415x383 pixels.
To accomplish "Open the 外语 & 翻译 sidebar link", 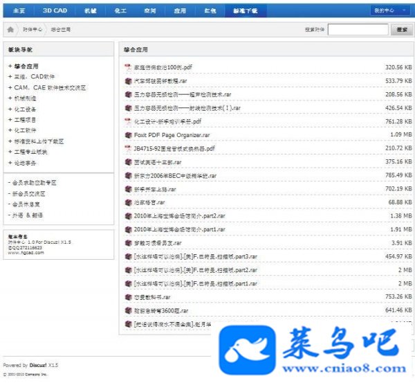I will click(x=28, y=215).
